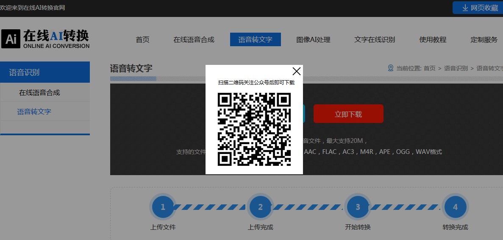
Task: Click the 语音识别 breadcrumb link
Action: tap(456, 68)
